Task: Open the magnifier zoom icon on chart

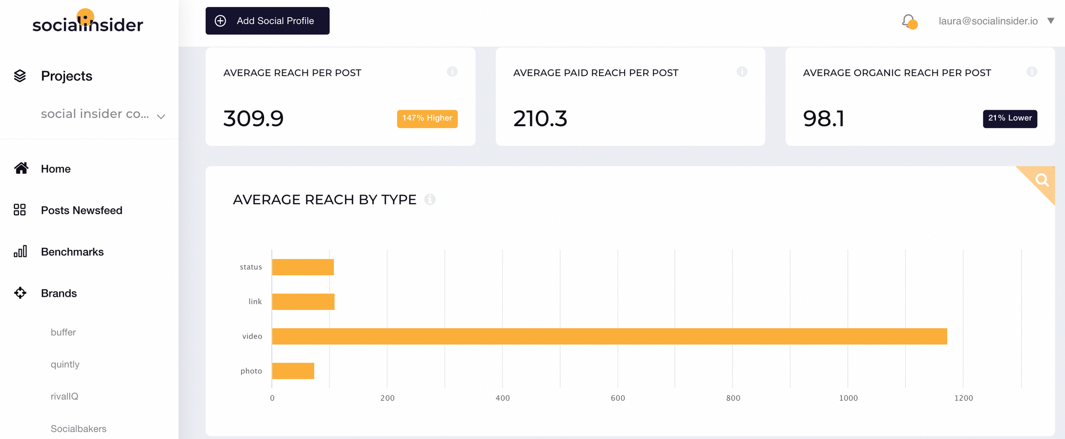Action: point(1042,180)
